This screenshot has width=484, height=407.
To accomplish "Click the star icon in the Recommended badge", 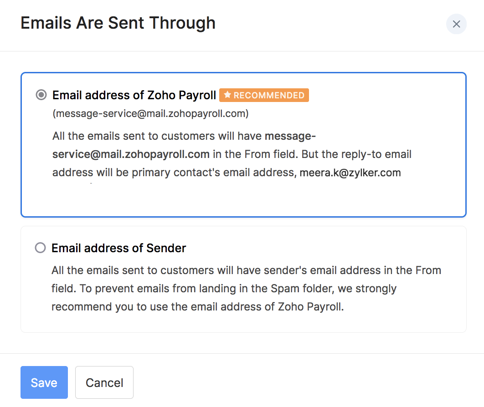I will (227, 95).
